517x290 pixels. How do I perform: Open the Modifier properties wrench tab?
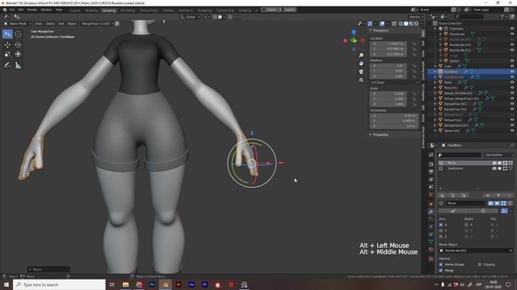[x=431, y=211]
